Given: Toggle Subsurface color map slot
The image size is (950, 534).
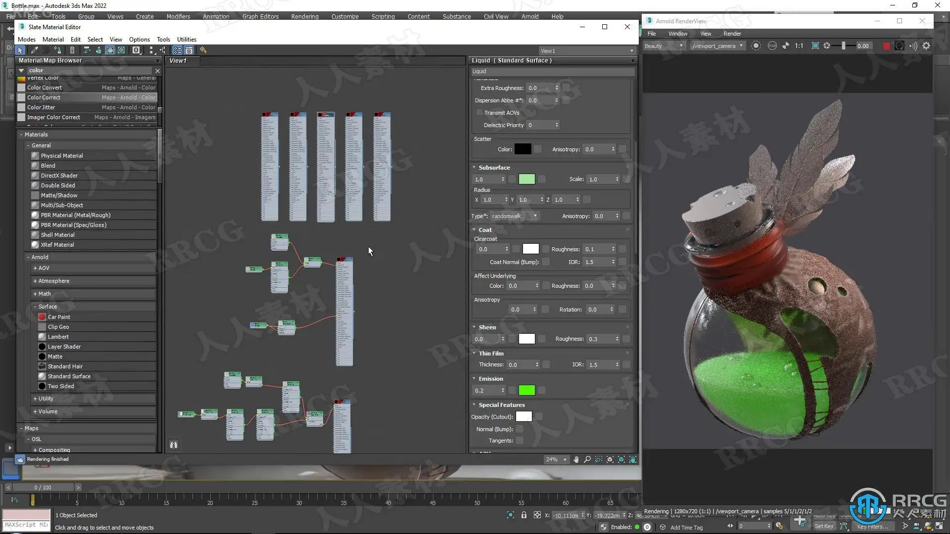Looking at the screenshot, I should click(542, 179).
